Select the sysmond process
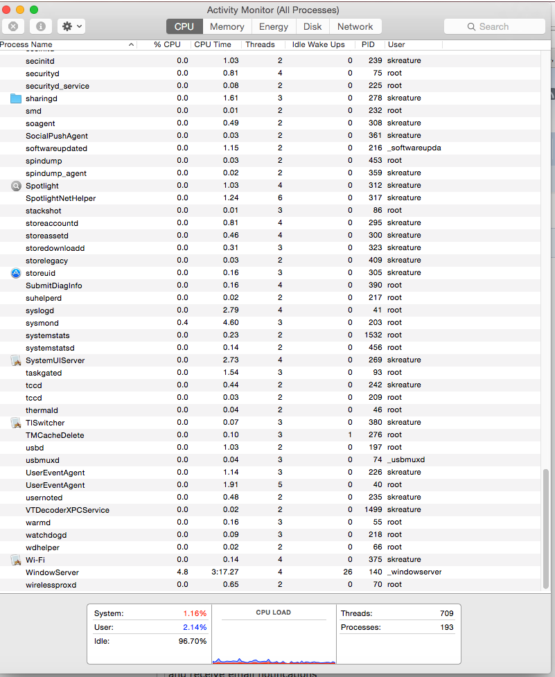The height and width of the screenshot is (677, 555). click(270, 322)
